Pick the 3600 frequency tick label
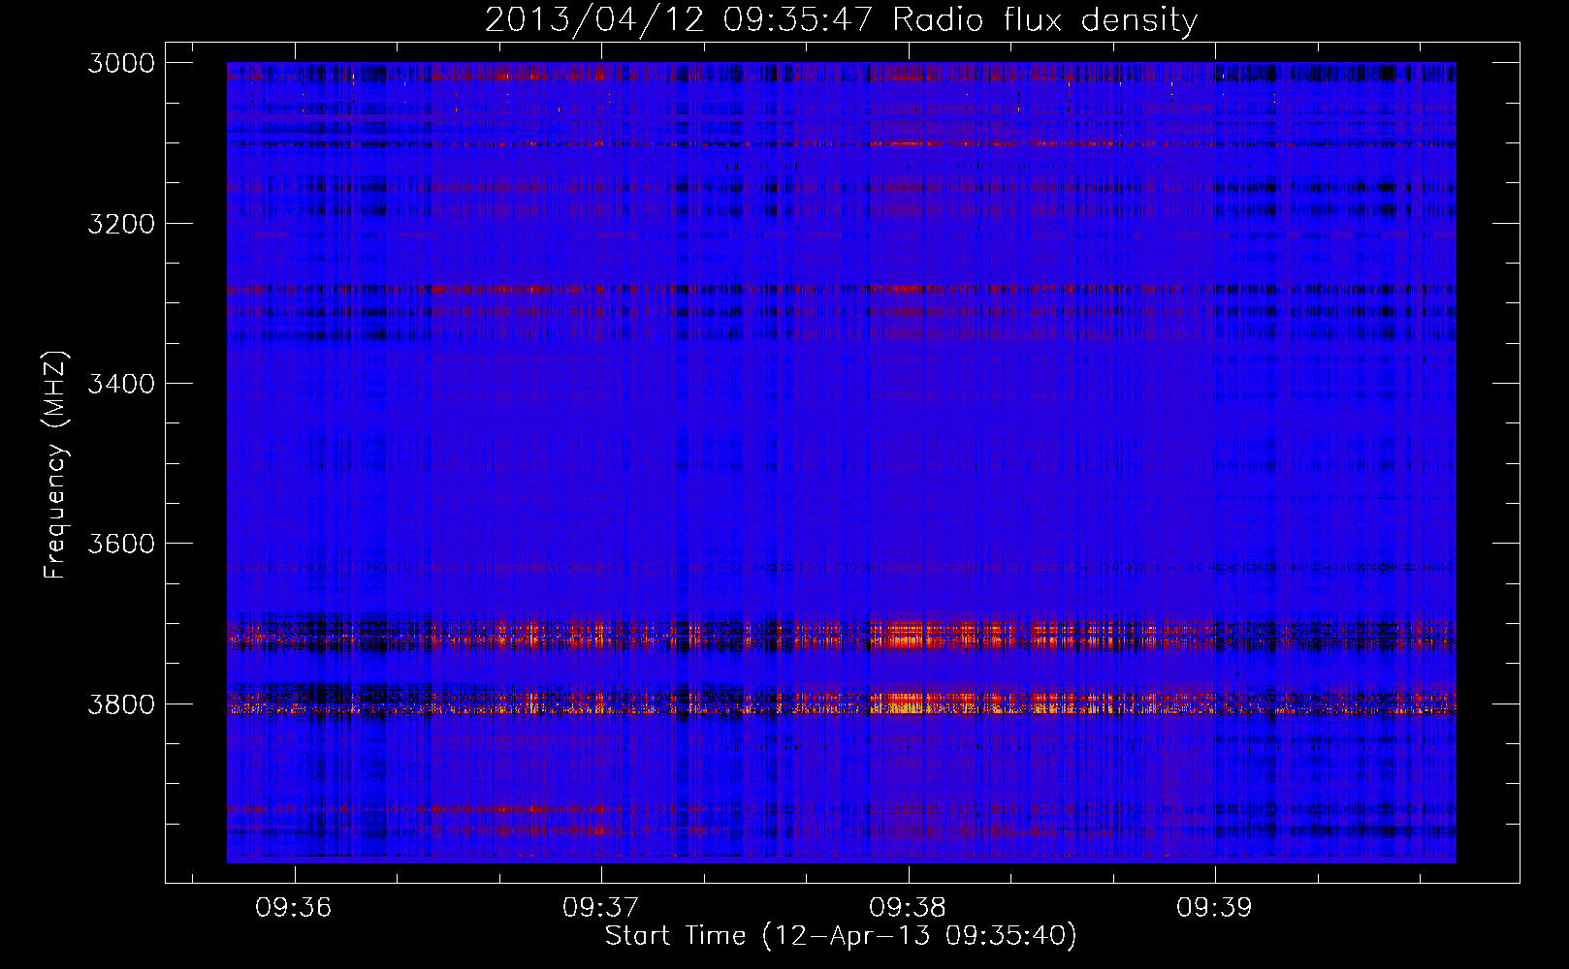This screenshot has height=969, width=1569. [x=121, y=544]
